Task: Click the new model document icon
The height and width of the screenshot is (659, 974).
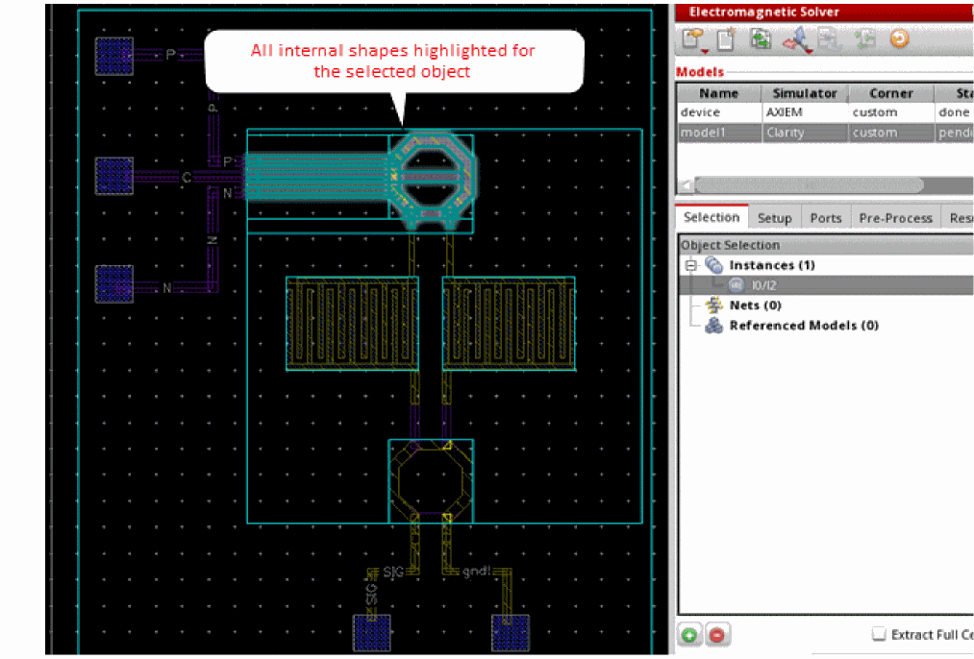Action: (x=727, y=40)
